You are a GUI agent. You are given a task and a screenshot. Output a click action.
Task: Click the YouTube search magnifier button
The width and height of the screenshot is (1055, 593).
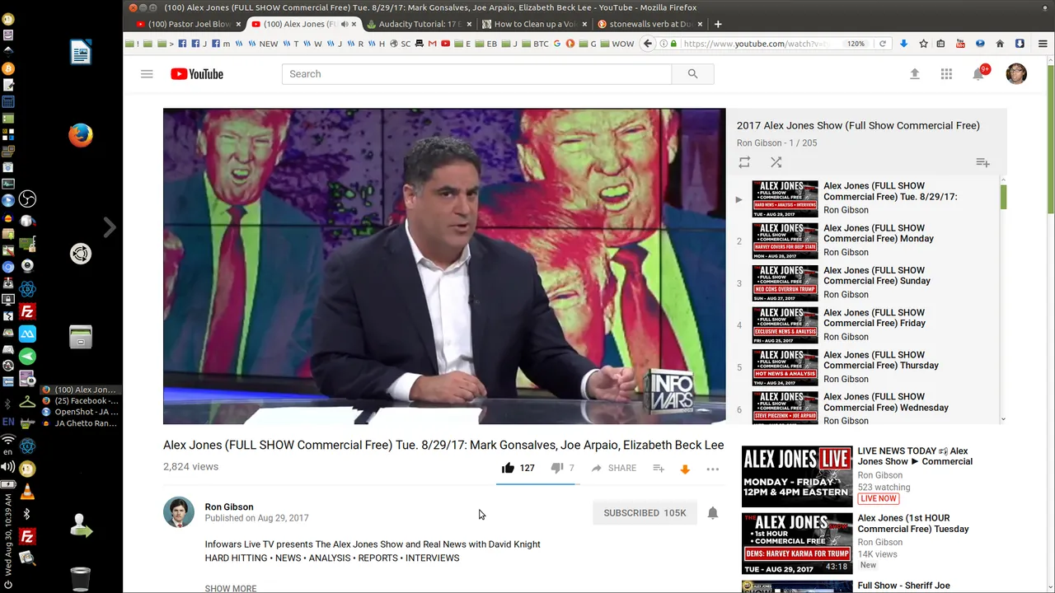pyautogui.click(x=692, y=74)
